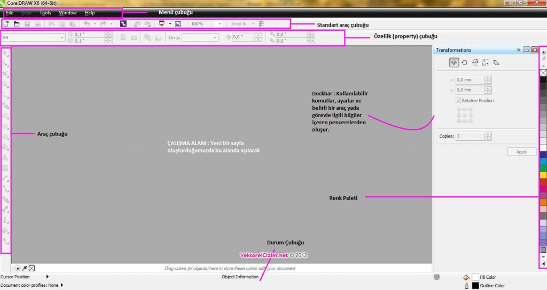
Task: Select the Position transformation icon
Action: tap(454, 62)
